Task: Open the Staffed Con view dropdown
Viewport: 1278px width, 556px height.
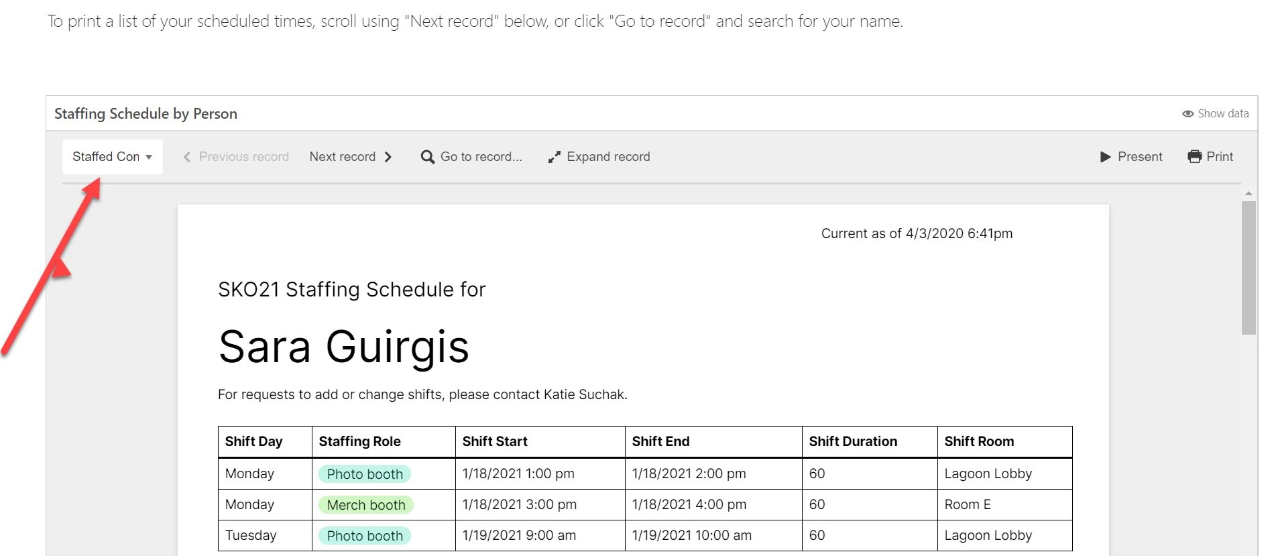Action: point(113,157)
